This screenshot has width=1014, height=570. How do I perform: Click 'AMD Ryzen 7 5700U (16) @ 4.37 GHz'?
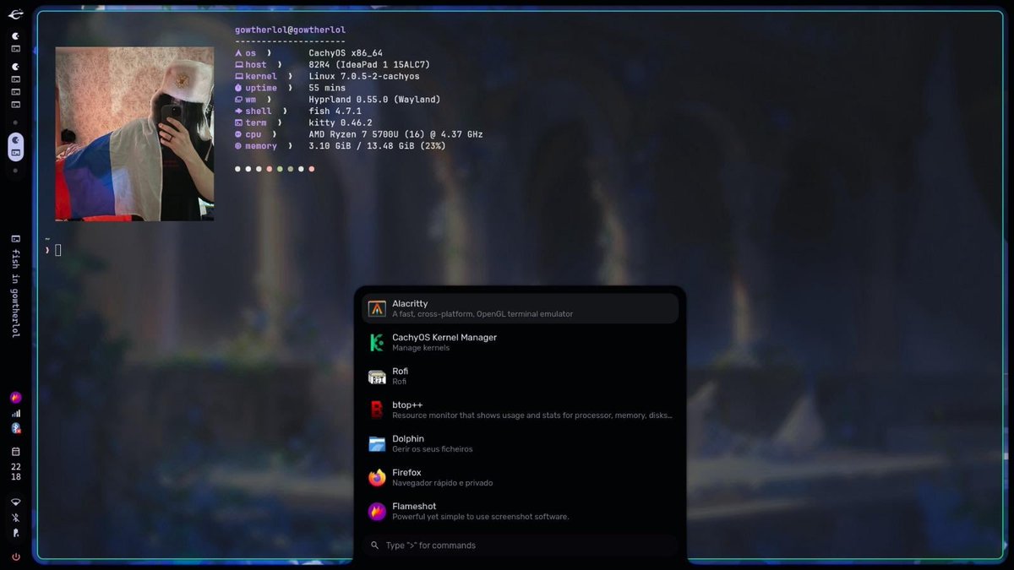pyautogui.click(x=395, y=134)
